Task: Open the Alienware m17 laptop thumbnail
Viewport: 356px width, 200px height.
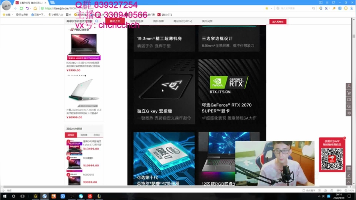Action: [x=84, y=92]
